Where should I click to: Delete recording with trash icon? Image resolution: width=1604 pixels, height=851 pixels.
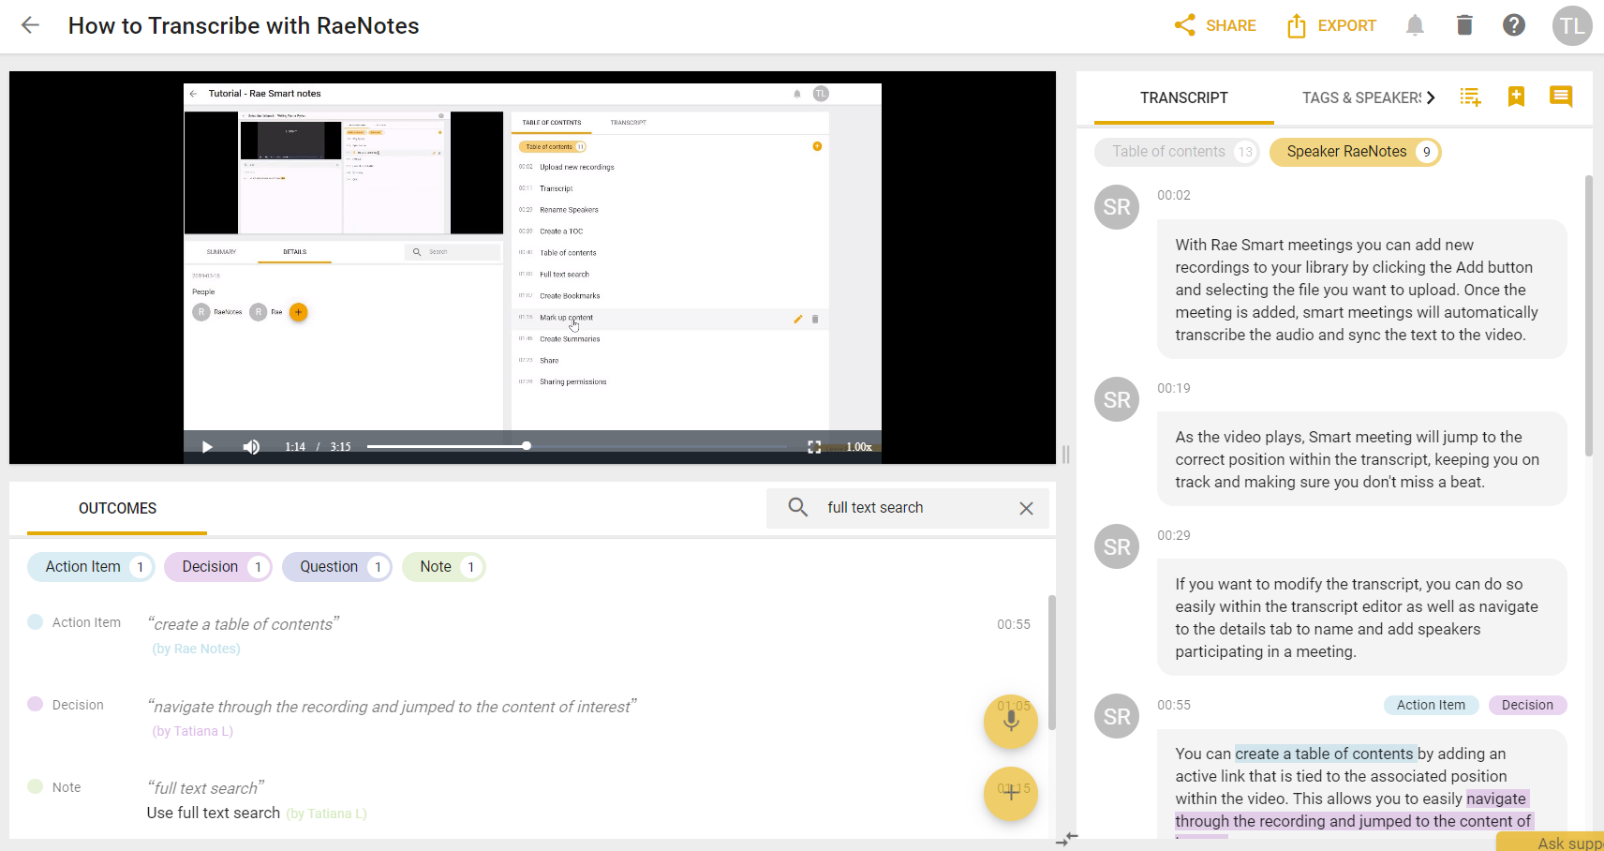[x=1464, y=25]
